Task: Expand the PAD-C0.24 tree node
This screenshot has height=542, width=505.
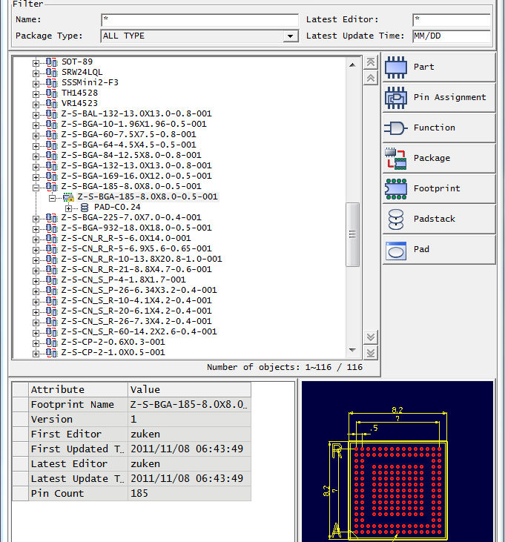Action: (69, 208)
